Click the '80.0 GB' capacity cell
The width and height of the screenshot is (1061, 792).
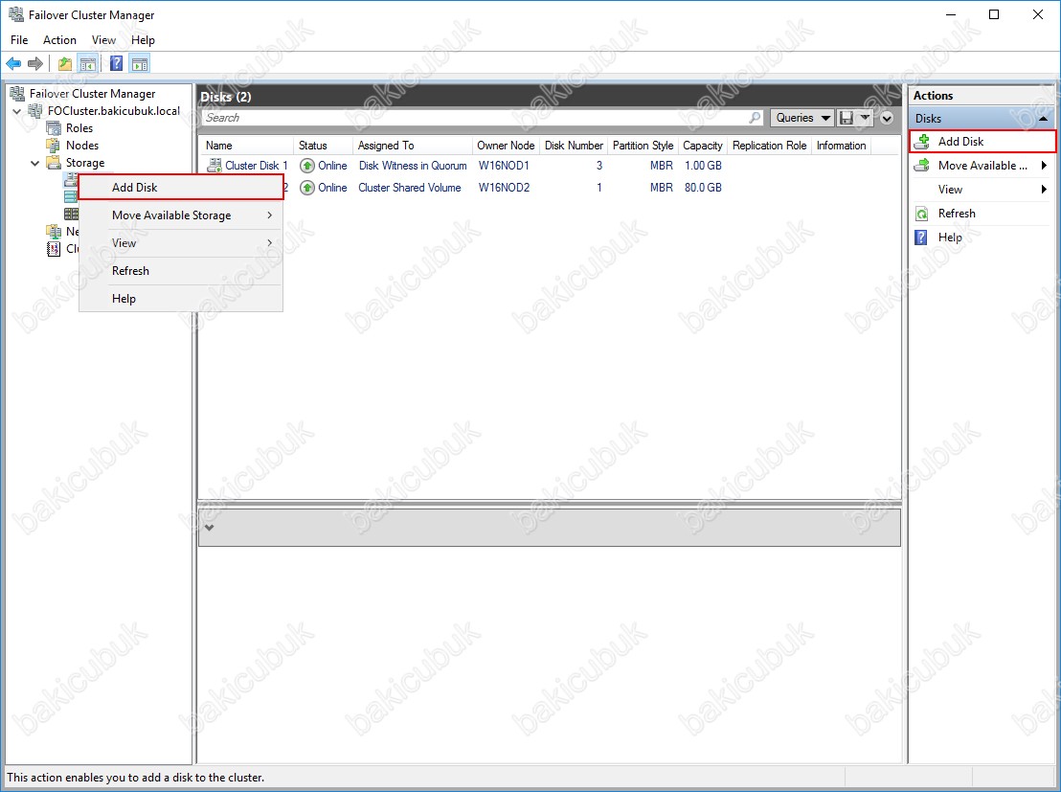click(703, 188)
